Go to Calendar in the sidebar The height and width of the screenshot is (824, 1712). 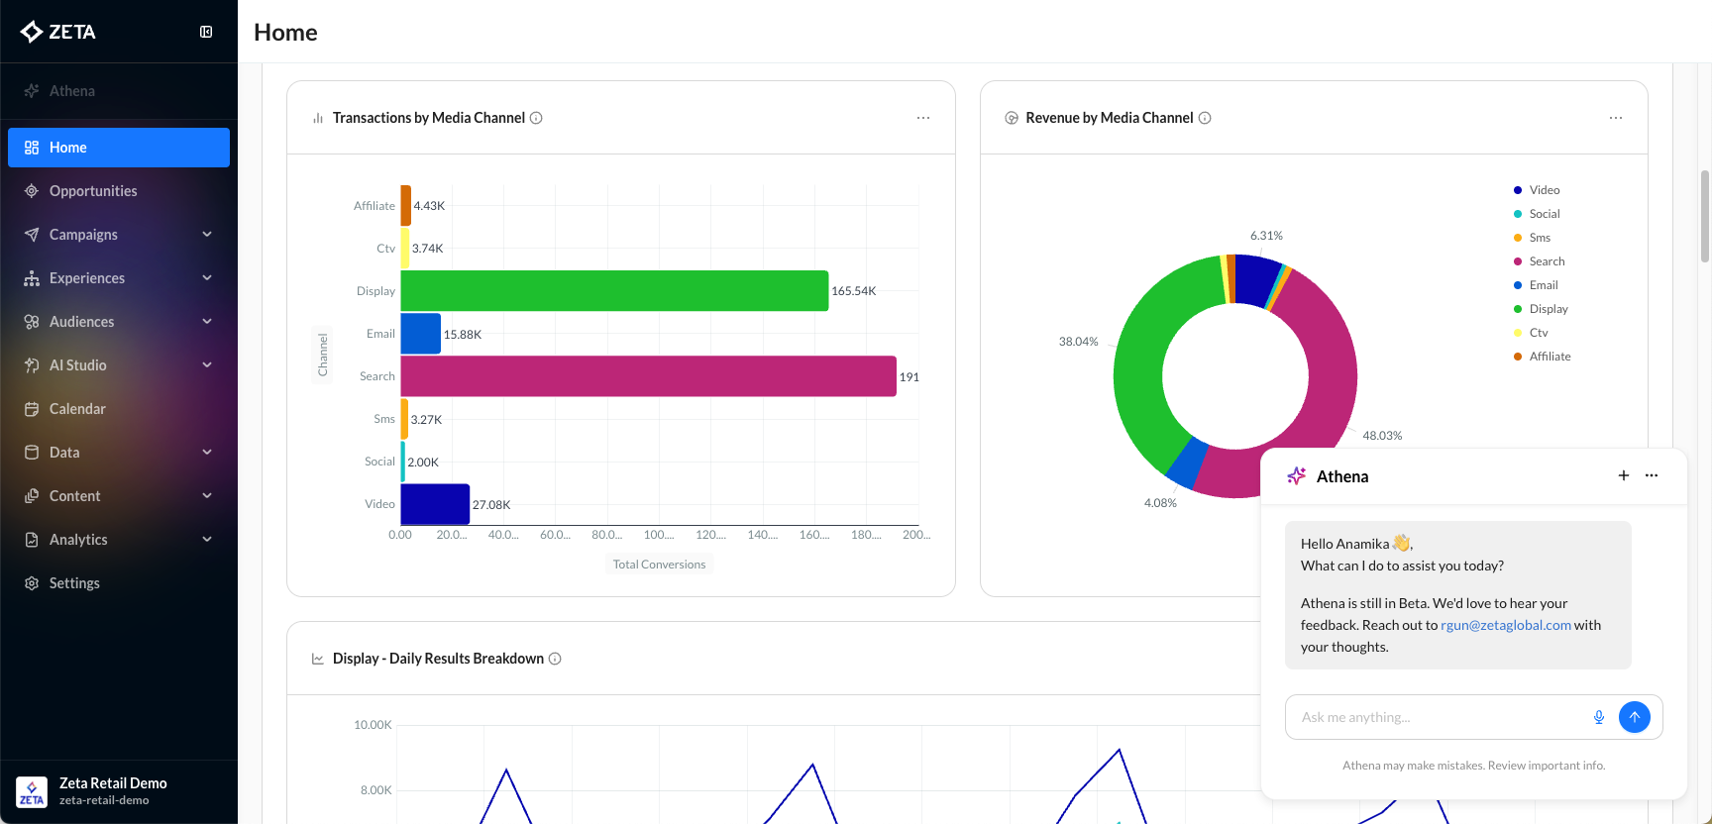pyautogui.click(x=77, y=409)
